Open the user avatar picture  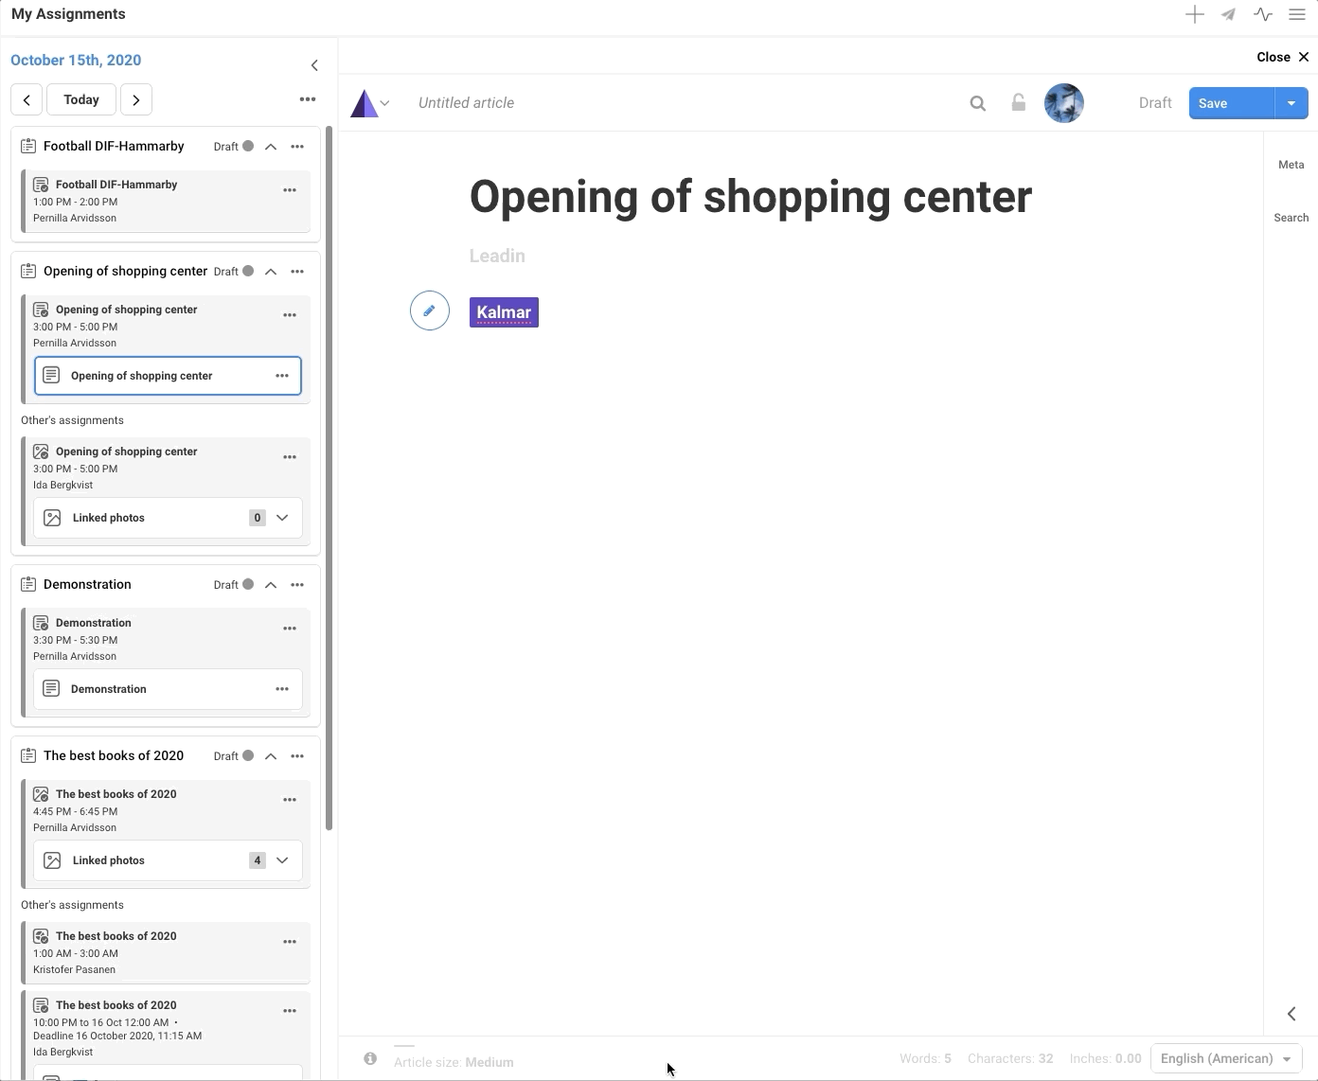[1063, 103]
